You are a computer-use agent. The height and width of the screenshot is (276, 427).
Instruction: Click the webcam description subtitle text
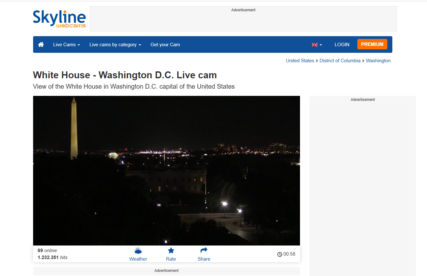[134, 86]
